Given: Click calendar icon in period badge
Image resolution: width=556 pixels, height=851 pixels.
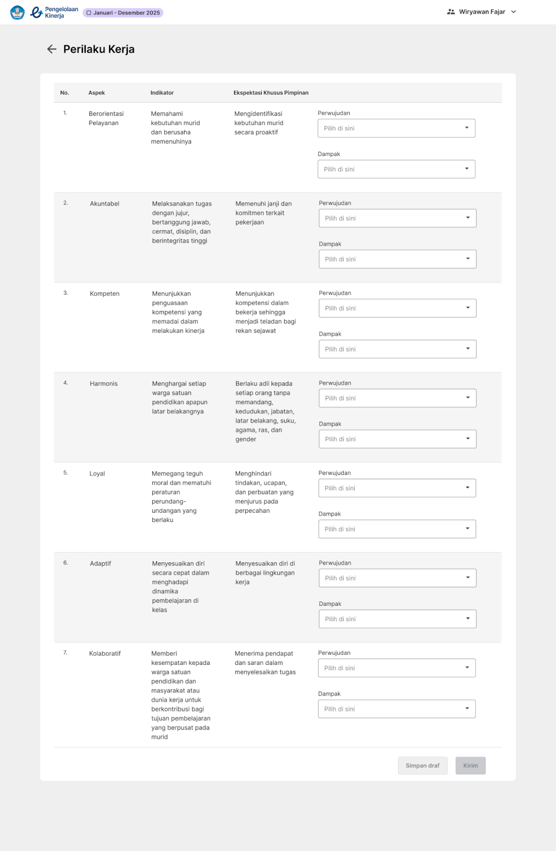Looking at the screenshot, I should (89, 13).
